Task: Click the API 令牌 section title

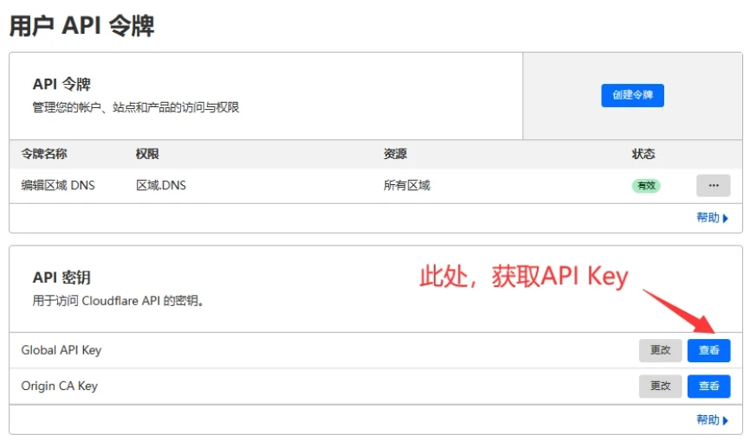Action: click(61, 84)
